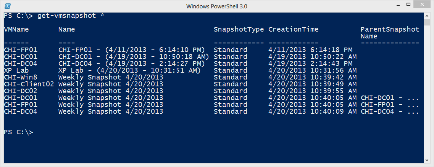
Task: Click Standard type in the CHI-Win8 row
Action: (230, 77)
